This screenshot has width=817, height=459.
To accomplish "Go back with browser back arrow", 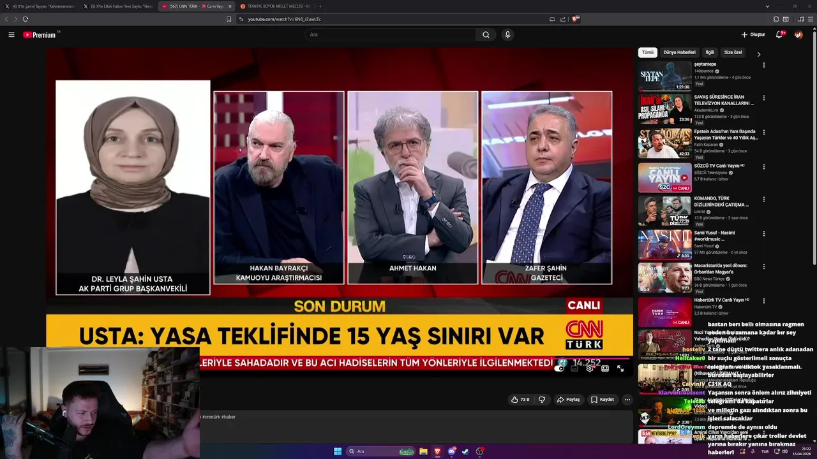I will tap(7, 19).
